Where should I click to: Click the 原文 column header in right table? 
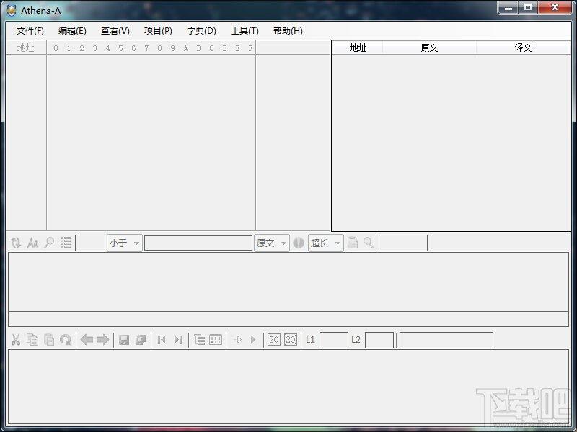(429, 48)
